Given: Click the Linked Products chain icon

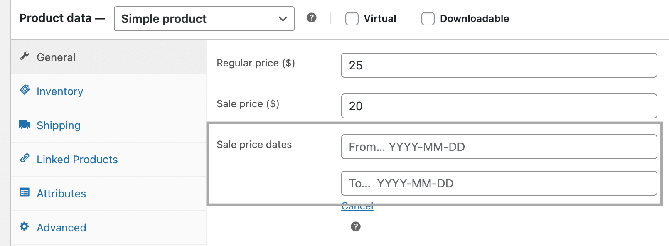Looking at the screenshot, I should [25, 158].
